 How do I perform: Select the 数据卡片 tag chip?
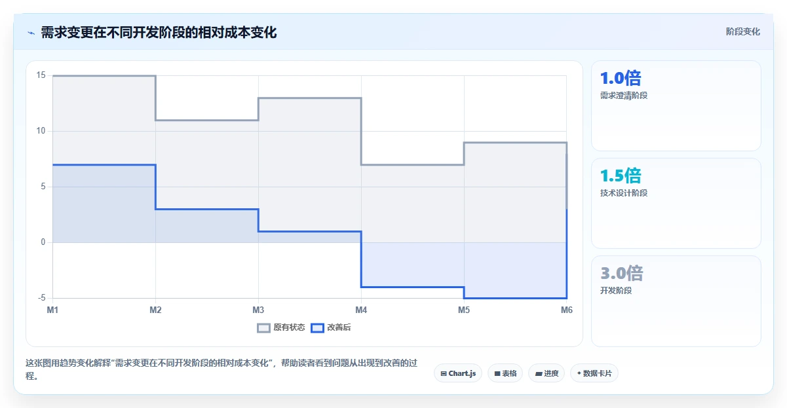coord(594,373)
